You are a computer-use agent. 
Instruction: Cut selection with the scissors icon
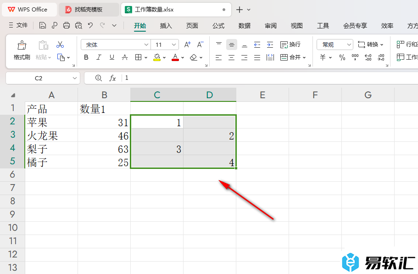pos(60,45)
